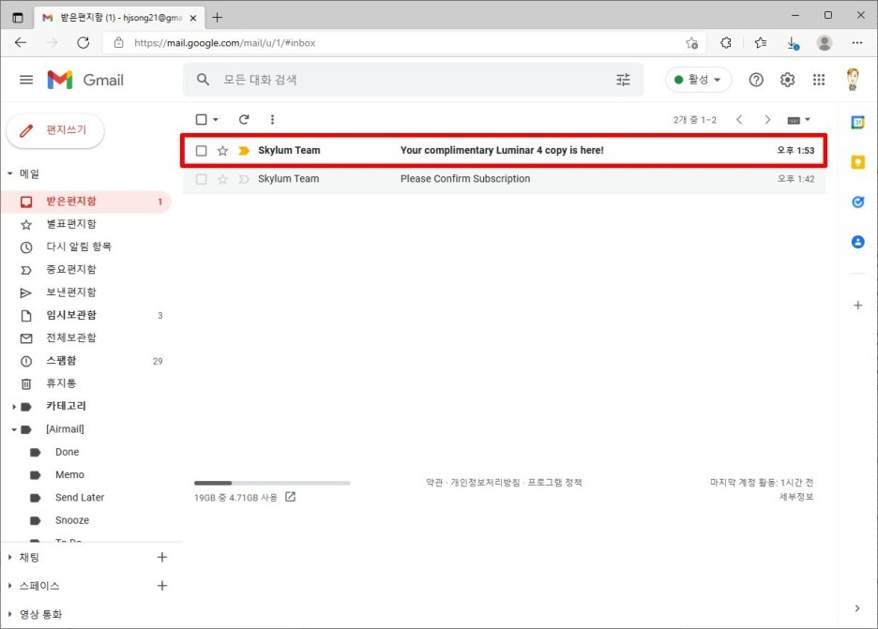Viewport: 878px width, 629px height.
Task: Expand the 채팅 section
Action: point(10,558)
